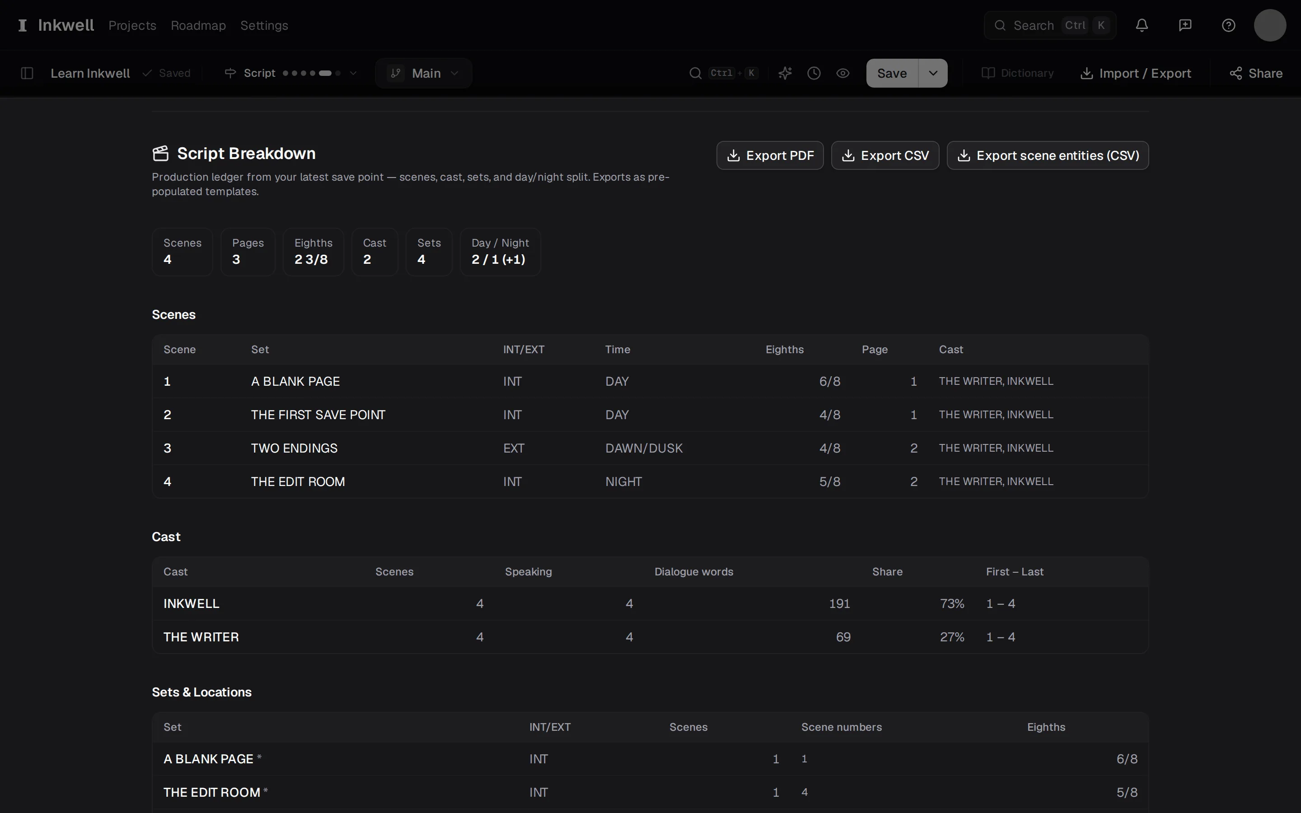The width and height of the screenshot is (1301, 813).
Task: Open the Projects menu
Action: (x=132, y=25)
